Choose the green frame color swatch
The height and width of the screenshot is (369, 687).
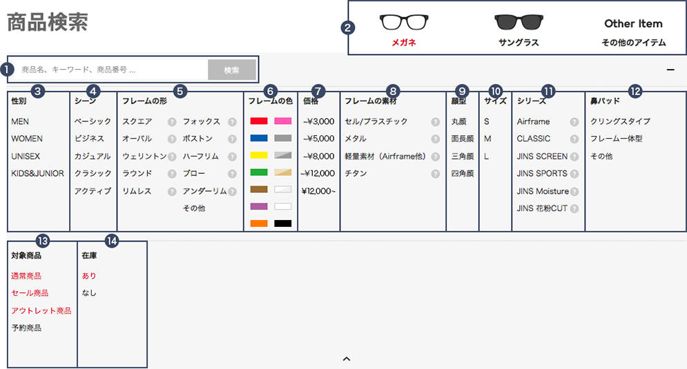click(259, 172)
